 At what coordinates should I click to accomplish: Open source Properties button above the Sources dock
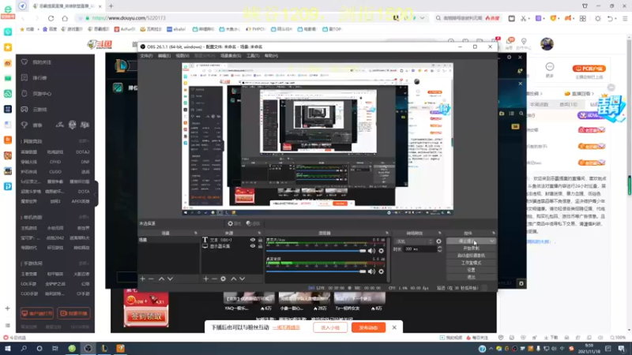pos(234,223)
